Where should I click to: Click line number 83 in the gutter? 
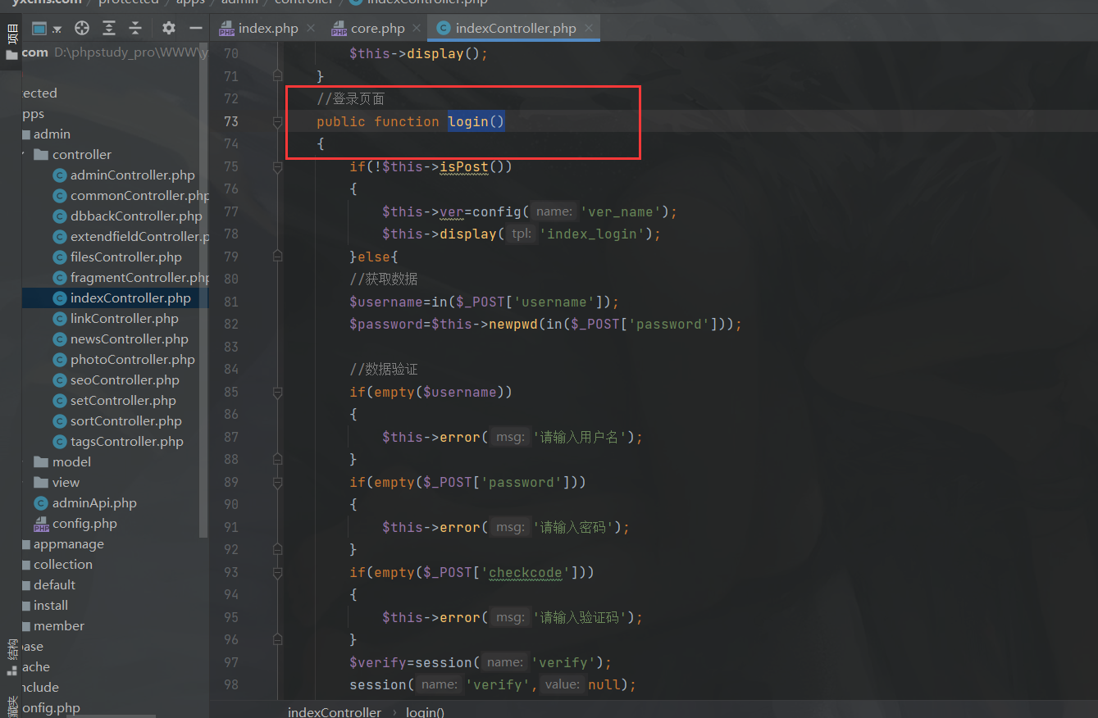(x=230, y=347)
